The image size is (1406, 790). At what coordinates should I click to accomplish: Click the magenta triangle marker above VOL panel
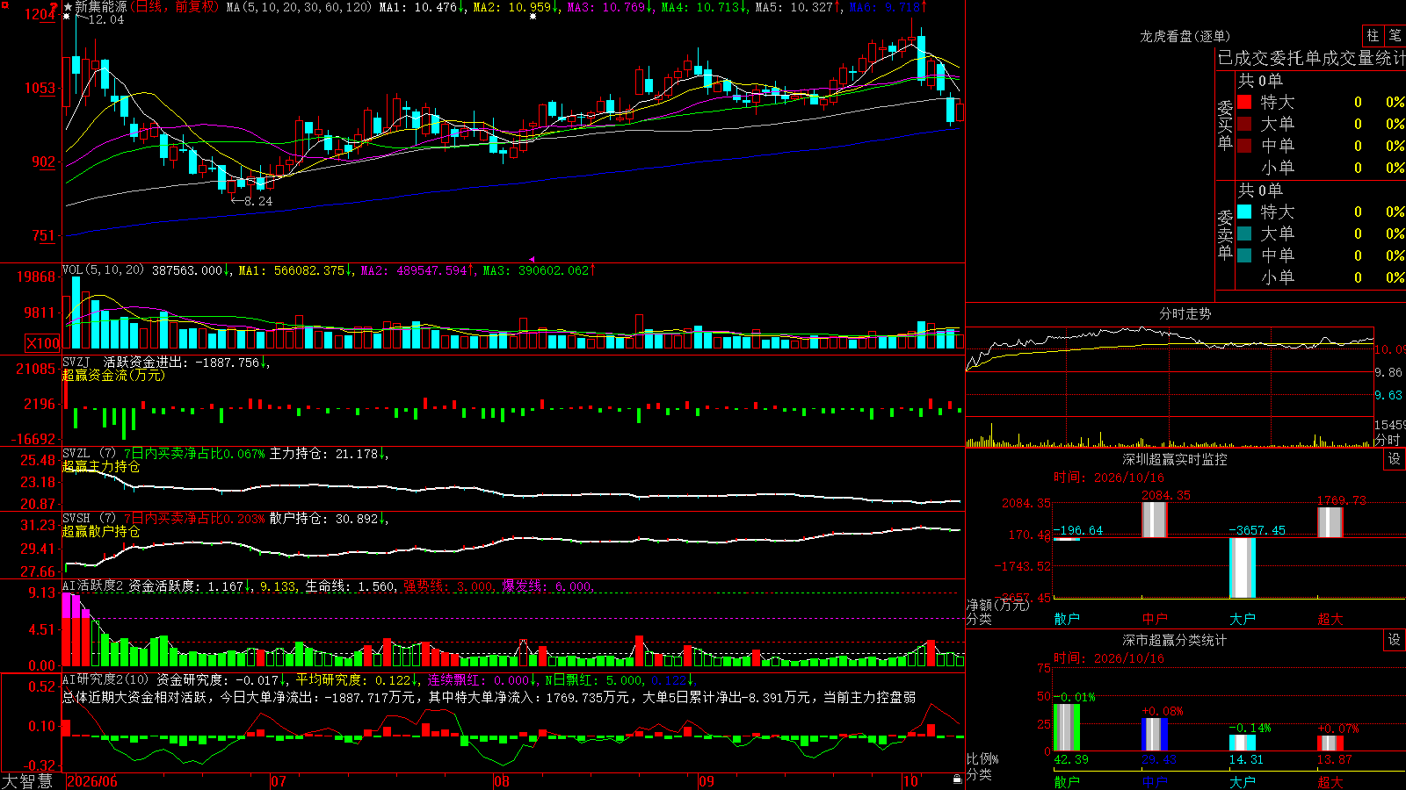click(532, 259)
